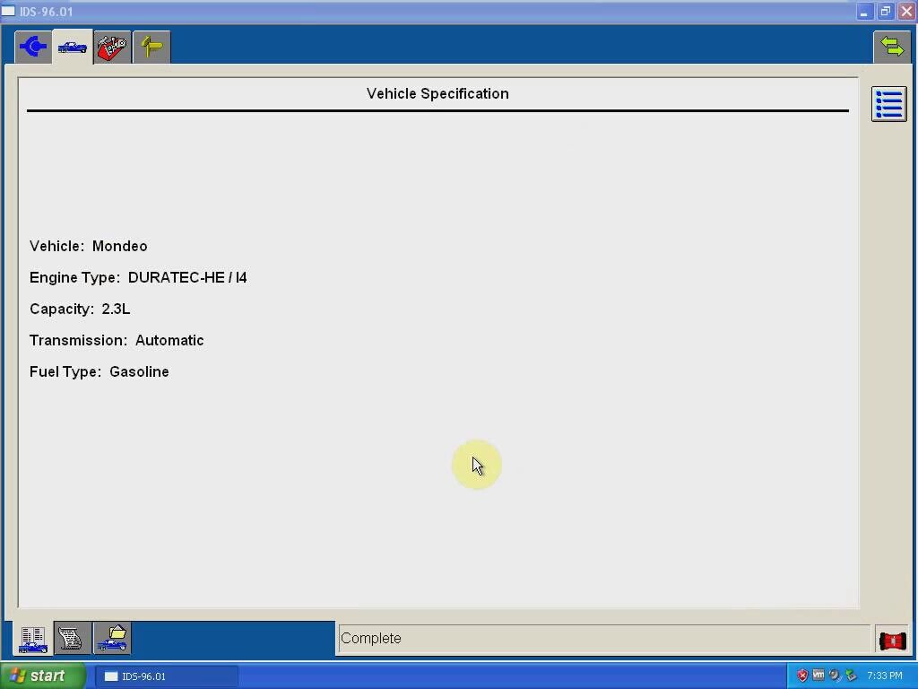
Task: Click the vehicle specification sub-tab icon
Action: tap(33, 638)
